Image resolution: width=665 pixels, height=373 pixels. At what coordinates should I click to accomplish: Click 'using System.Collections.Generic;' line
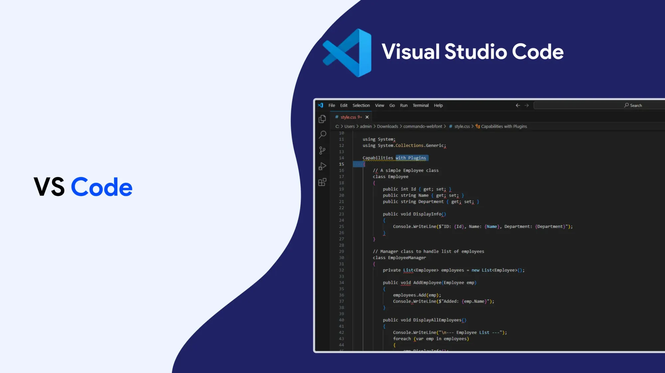(x=404, y=145)
